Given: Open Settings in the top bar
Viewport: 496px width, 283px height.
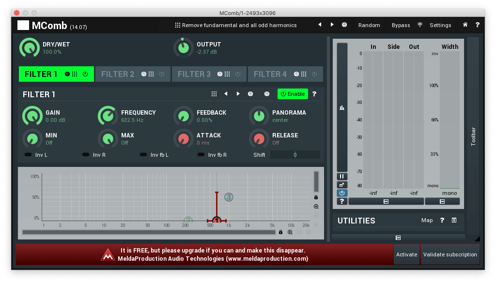Looking at the screenshot, I should (440, 25).
